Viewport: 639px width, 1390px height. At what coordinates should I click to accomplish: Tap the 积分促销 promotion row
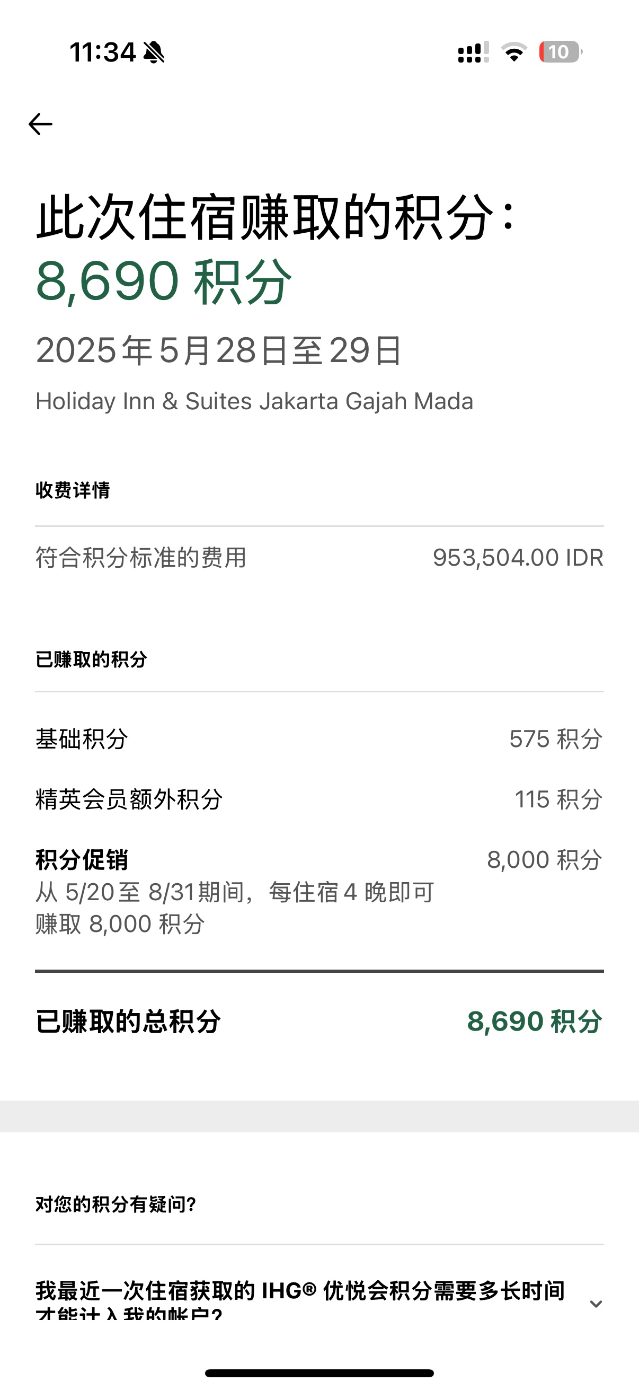[319, 892]
